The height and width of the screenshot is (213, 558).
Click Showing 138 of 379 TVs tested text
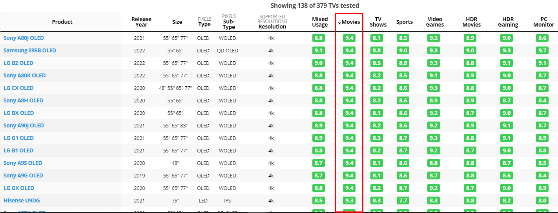tap(315, 5)
